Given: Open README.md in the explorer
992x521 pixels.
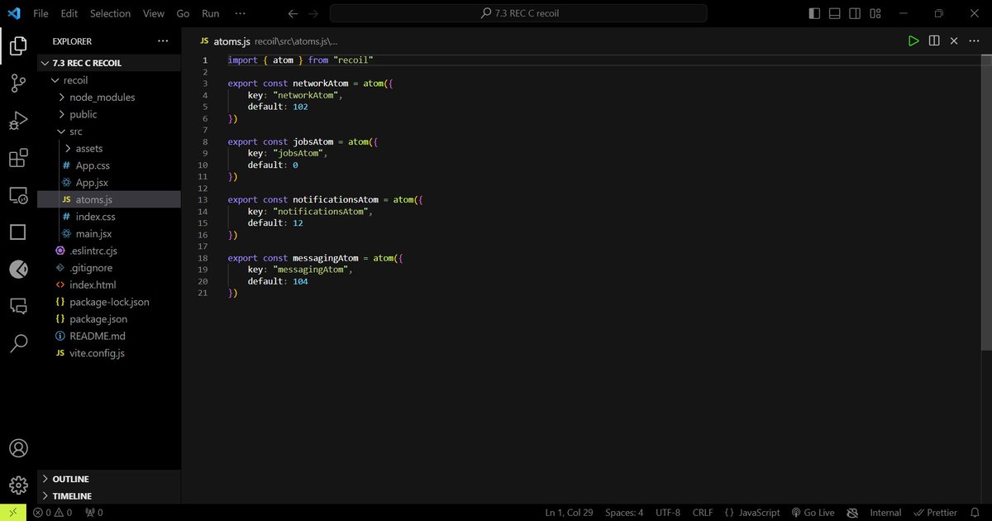Looking at the screenshot, I should [109, 336].
